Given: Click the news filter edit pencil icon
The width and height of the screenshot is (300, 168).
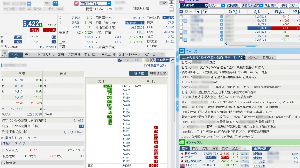Looking at the screenshot, I should (x=240, y=57).
